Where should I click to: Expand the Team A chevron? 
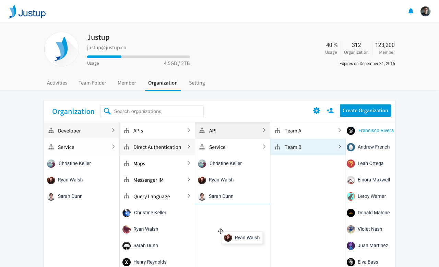coord(340,130)
